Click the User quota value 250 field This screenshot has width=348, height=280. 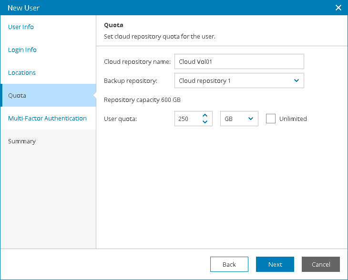tap(188, 119)
